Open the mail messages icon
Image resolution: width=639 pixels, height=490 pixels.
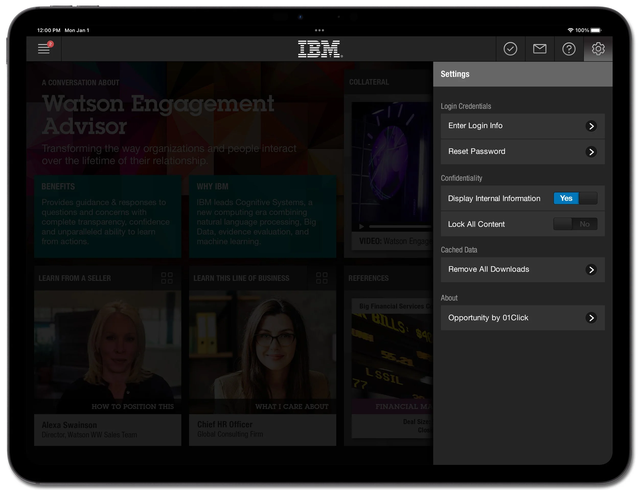tap(539, 49)
